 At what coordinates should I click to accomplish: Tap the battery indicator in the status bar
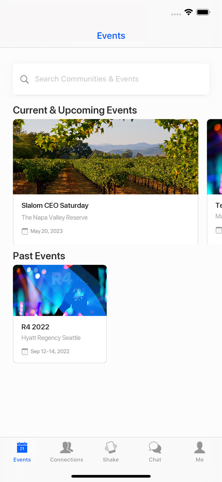[x=203, y=12]
